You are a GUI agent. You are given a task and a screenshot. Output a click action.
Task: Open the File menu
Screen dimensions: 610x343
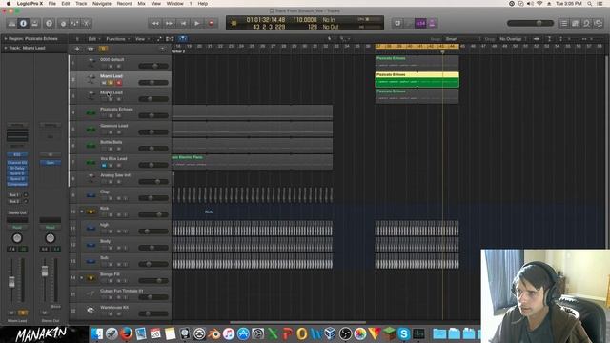point(52,3)
